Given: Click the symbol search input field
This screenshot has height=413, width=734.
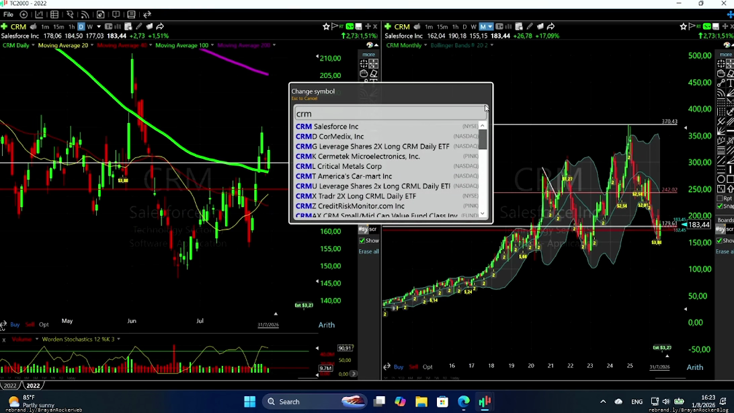Looking at the screenshot, I should [389, 114].
